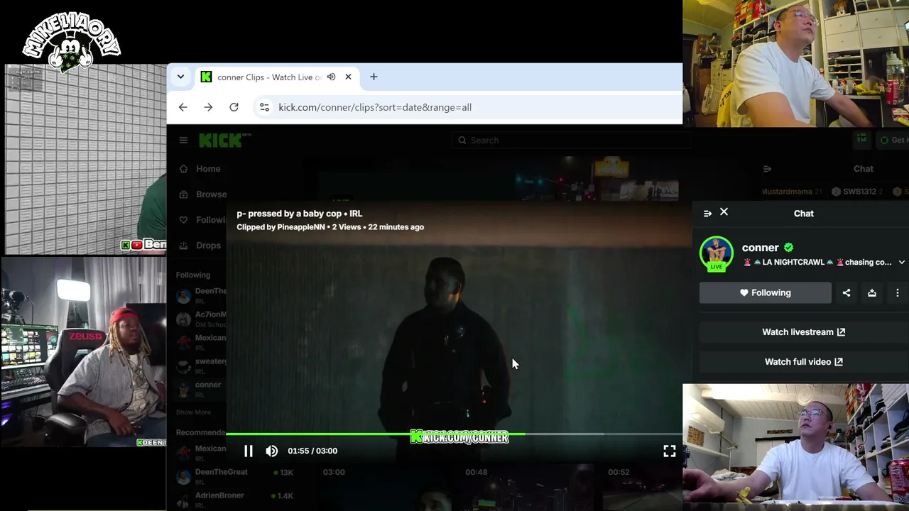Mute the clip volume speaker icon
909x511 pixels.
271,451
